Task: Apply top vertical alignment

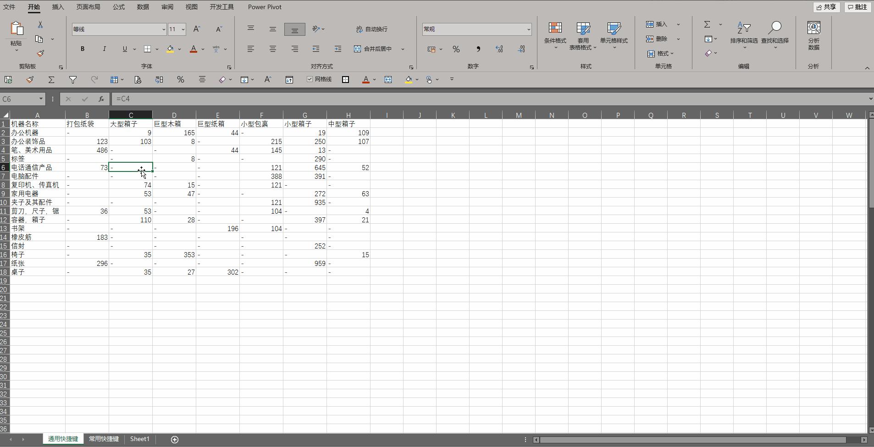Action: (251, 29)
